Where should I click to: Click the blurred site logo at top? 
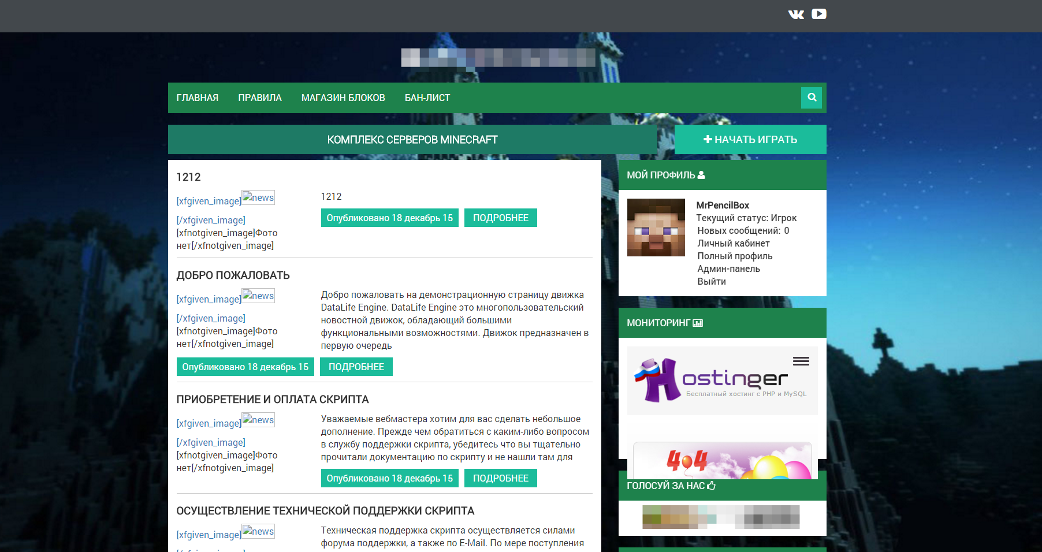(x=498, y=58)
